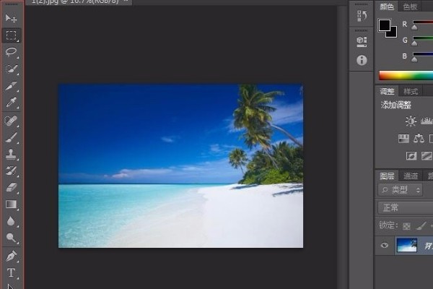433x289 pixels.
Task: Add a Color Balance scales adjustment
Action: [419, 138]
